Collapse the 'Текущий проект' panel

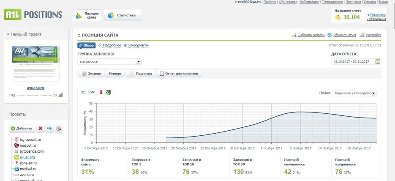(8, 34)
